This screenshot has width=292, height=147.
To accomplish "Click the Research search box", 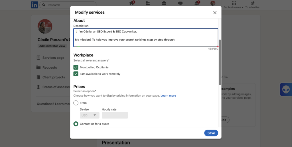I will coord(68,5).
